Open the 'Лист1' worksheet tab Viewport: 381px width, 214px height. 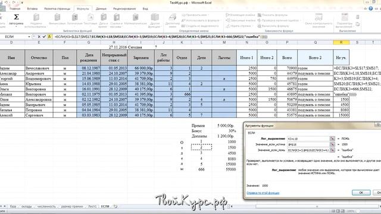click(x=92, y=206)
